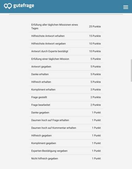This screenshot has height=169, width=132.
Task: Open the hamburger menu icon
Action: (x=126, y=7)
